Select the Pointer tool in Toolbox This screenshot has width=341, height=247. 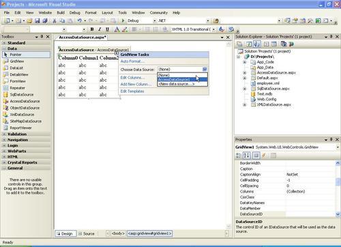(x=26, y=55)
